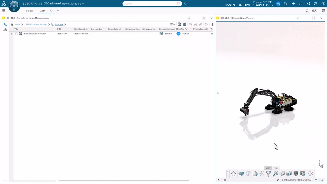The width and height of the screenshot is (327, 184).
Task: Open the column view options dropdown
Action: pyautogui.click(x=172, y=25)
